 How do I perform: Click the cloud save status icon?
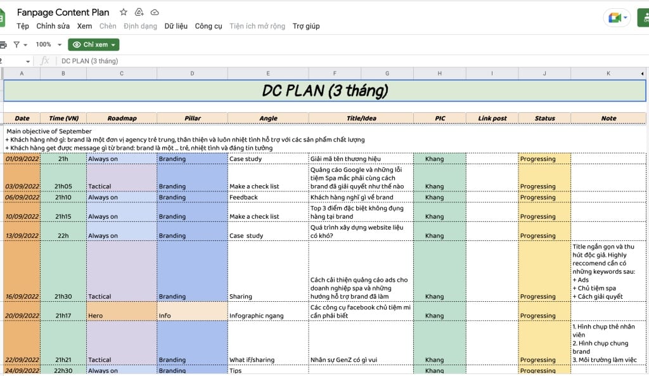[x=155, y=12]
